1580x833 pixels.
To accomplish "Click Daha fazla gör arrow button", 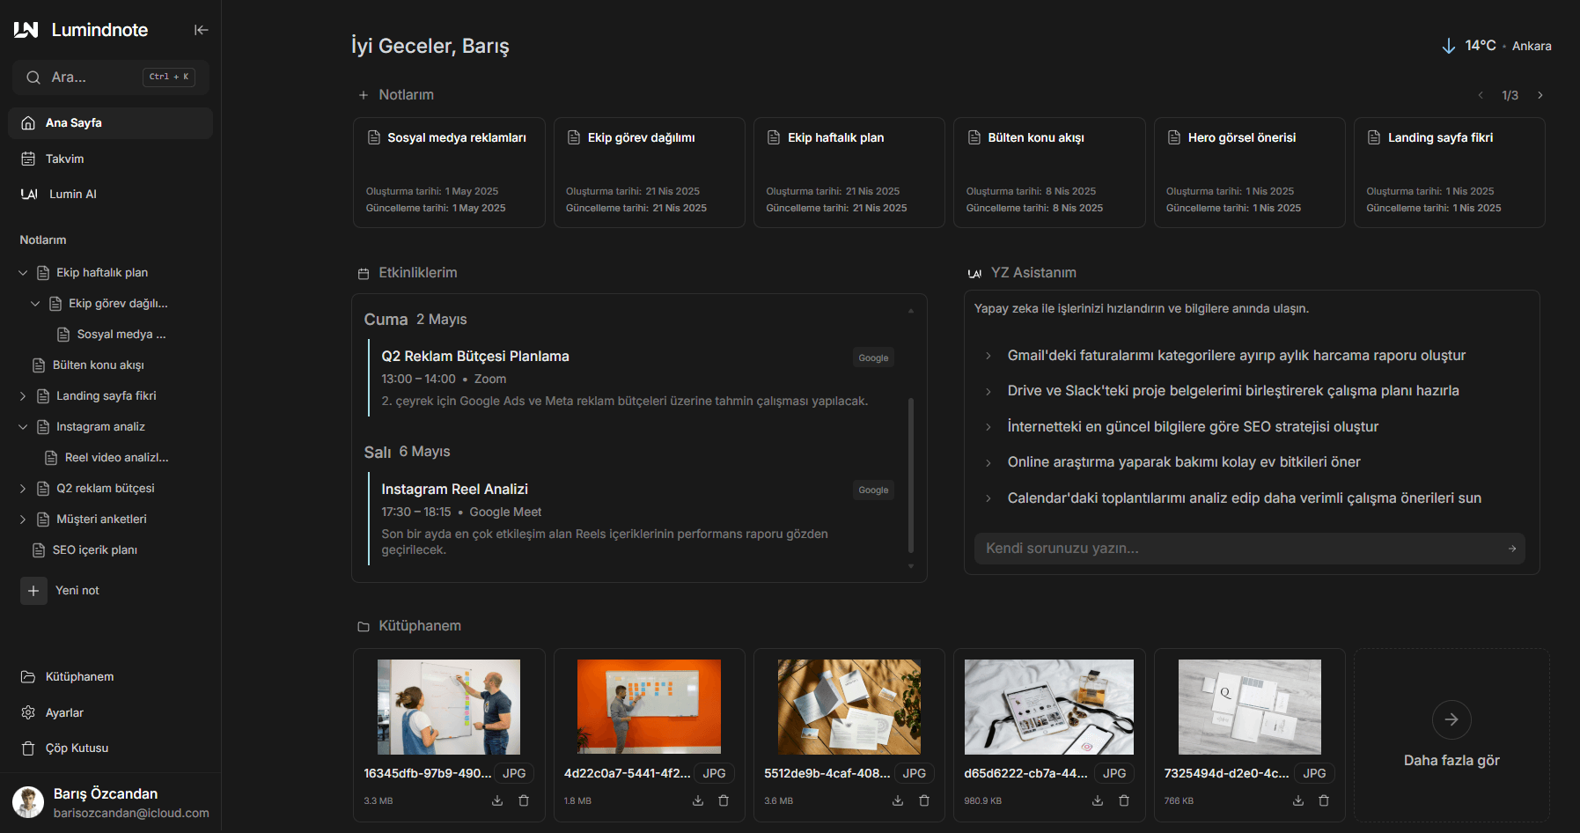I will point(1451,719).
